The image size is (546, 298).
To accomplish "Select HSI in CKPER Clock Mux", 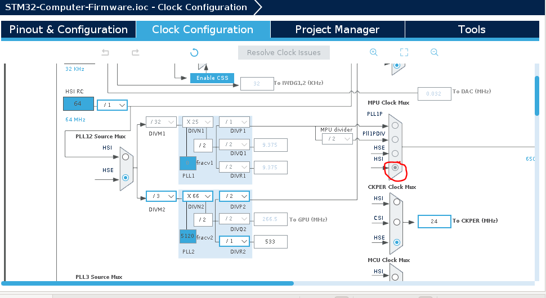I will (x=397, y=202).
